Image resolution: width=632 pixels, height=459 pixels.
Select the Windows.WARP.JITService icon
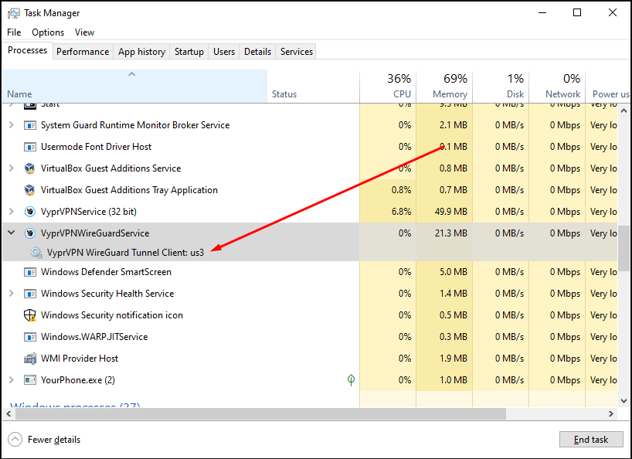(x=29, y=337)
